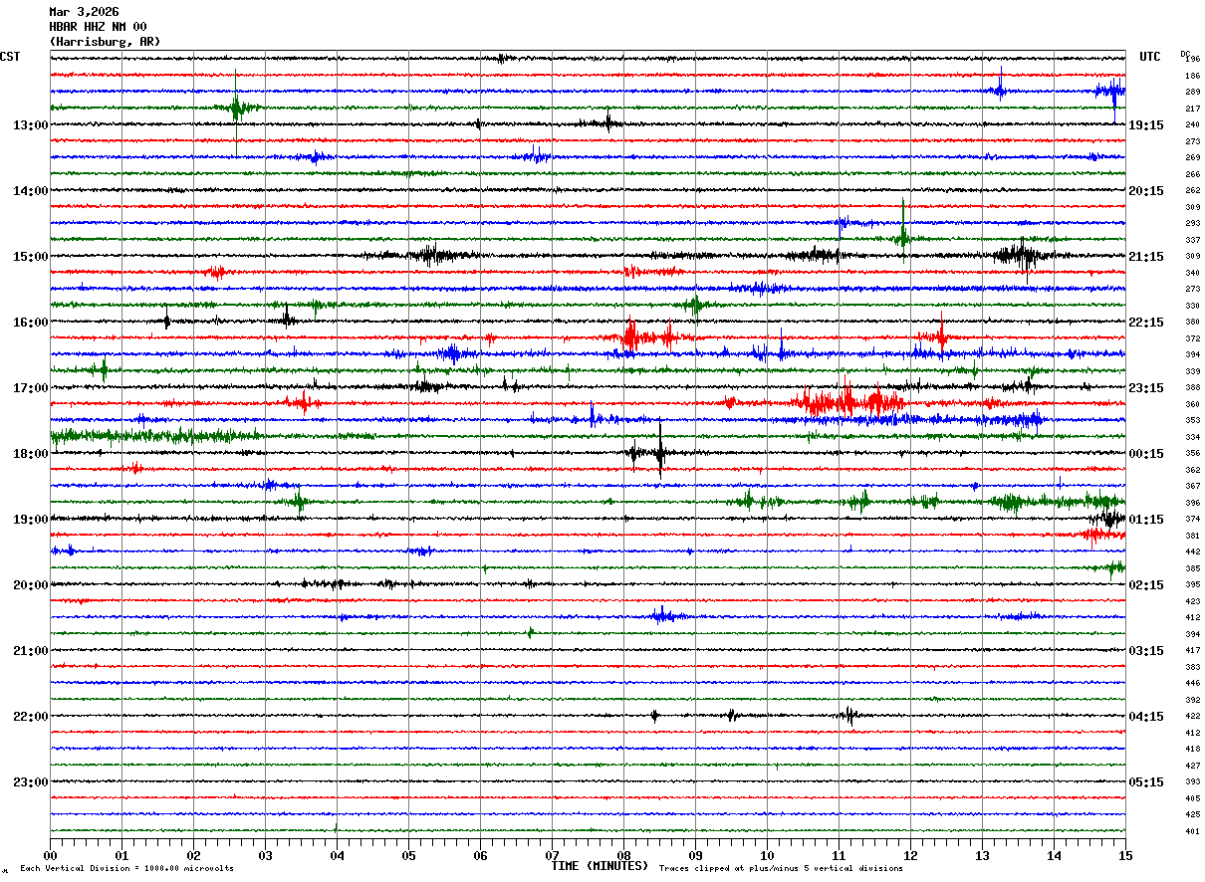Select minute tick label "09" on the time axis
The image size is (1205, 882).
695,855
